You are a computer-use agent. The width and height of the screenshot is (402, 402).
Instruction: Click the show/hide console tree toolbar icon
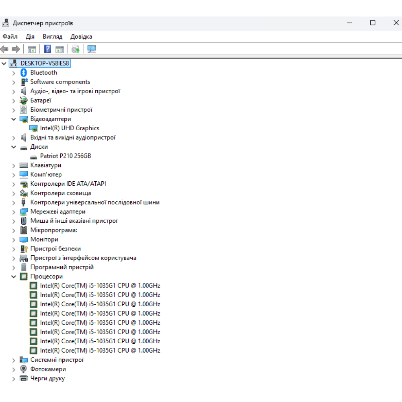pos(32,49)
